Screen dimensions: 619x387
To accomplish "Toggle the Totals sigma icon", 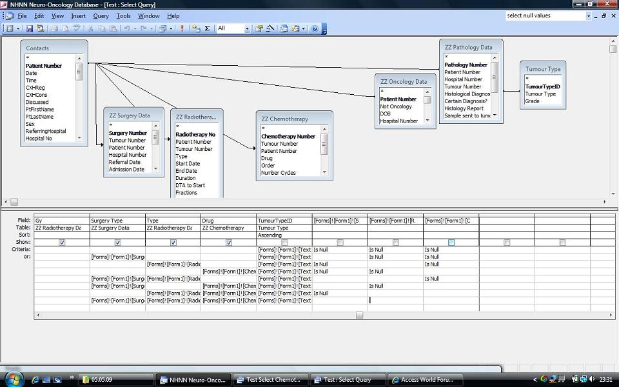I will [207, 28].
